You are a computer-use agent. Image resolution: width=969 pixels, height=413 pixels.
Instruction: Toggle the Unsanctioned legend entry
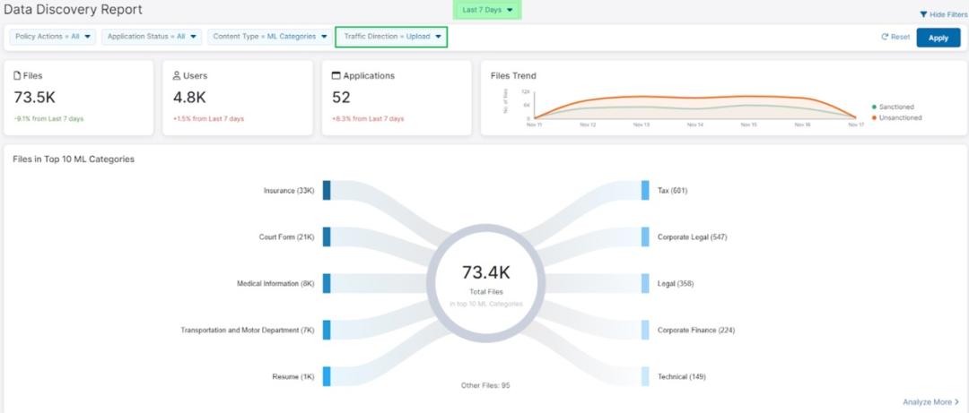[x=896, y=117]
